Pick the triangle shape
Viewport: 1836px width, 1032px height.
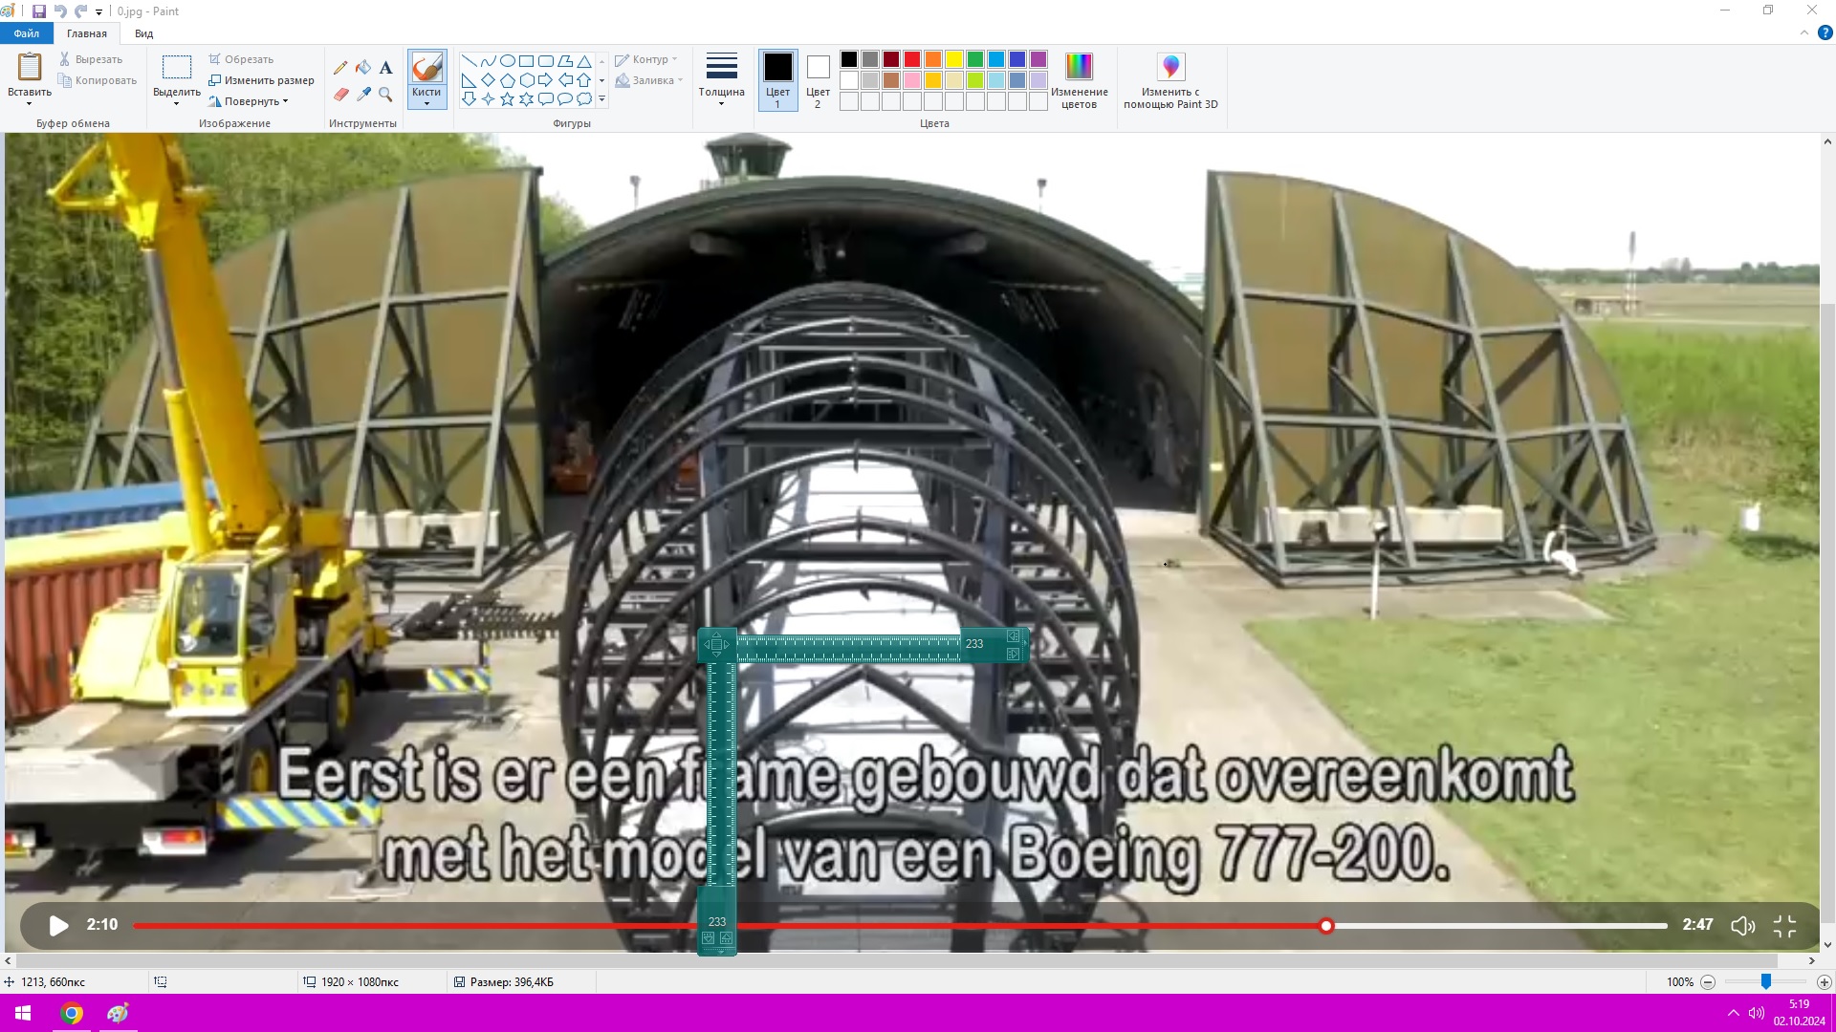click(583, 61)
